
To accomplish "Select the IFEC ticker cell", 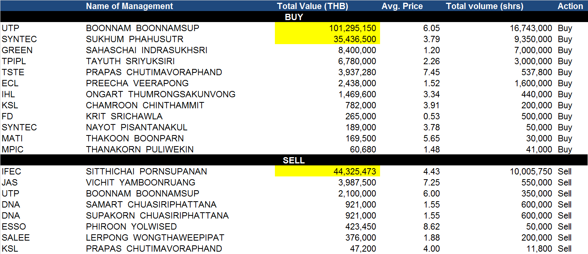I will (11, 171).
